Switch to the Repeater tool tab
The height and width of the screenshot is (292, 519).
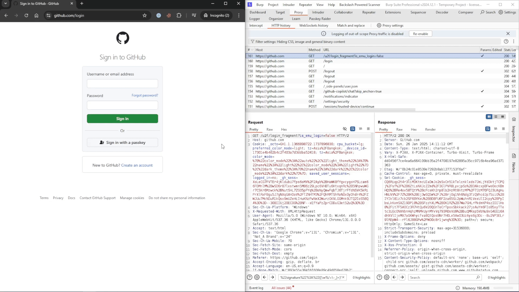click(369, 12)
